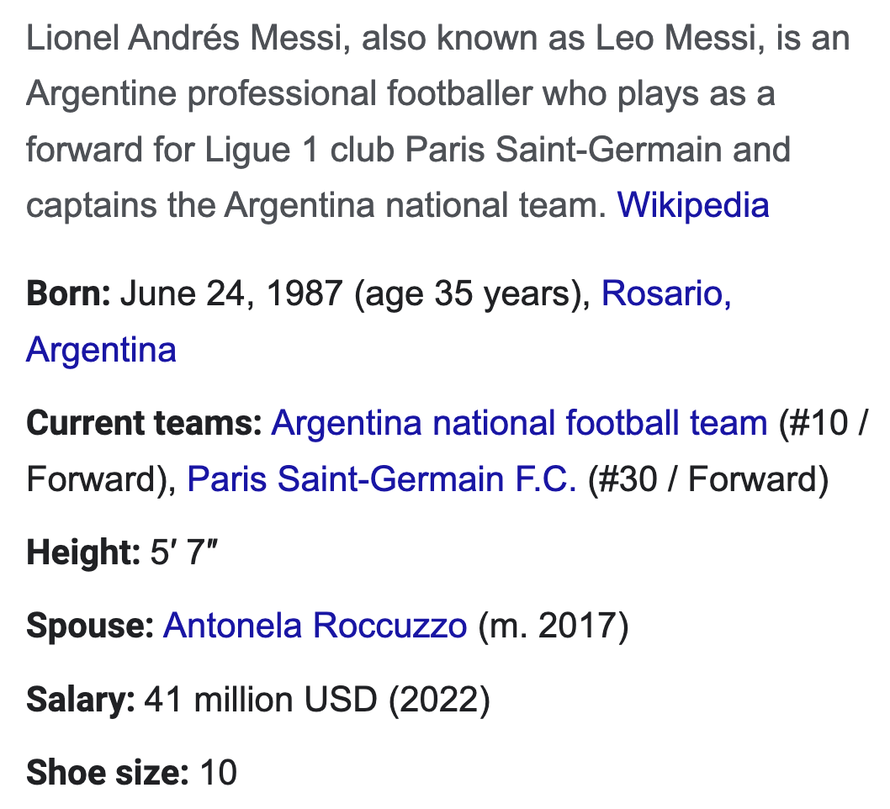
Task: Open the Wikipedia source link
Action: [693, 205]
